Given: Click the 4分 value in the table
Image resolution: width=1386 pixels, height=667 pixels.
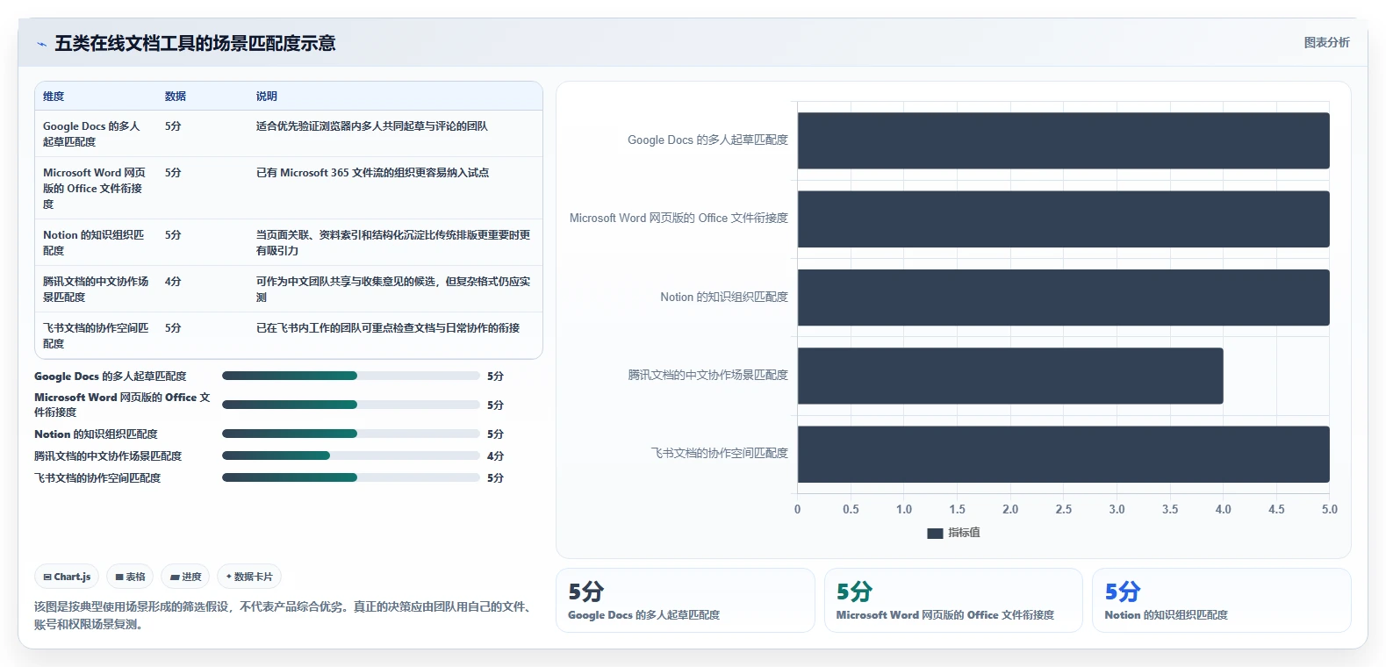Looking at the screenshot, I should (173, 282).
